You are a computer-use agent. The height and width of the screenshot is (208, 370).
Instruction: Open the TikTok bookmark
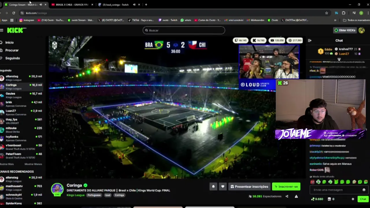141,20
